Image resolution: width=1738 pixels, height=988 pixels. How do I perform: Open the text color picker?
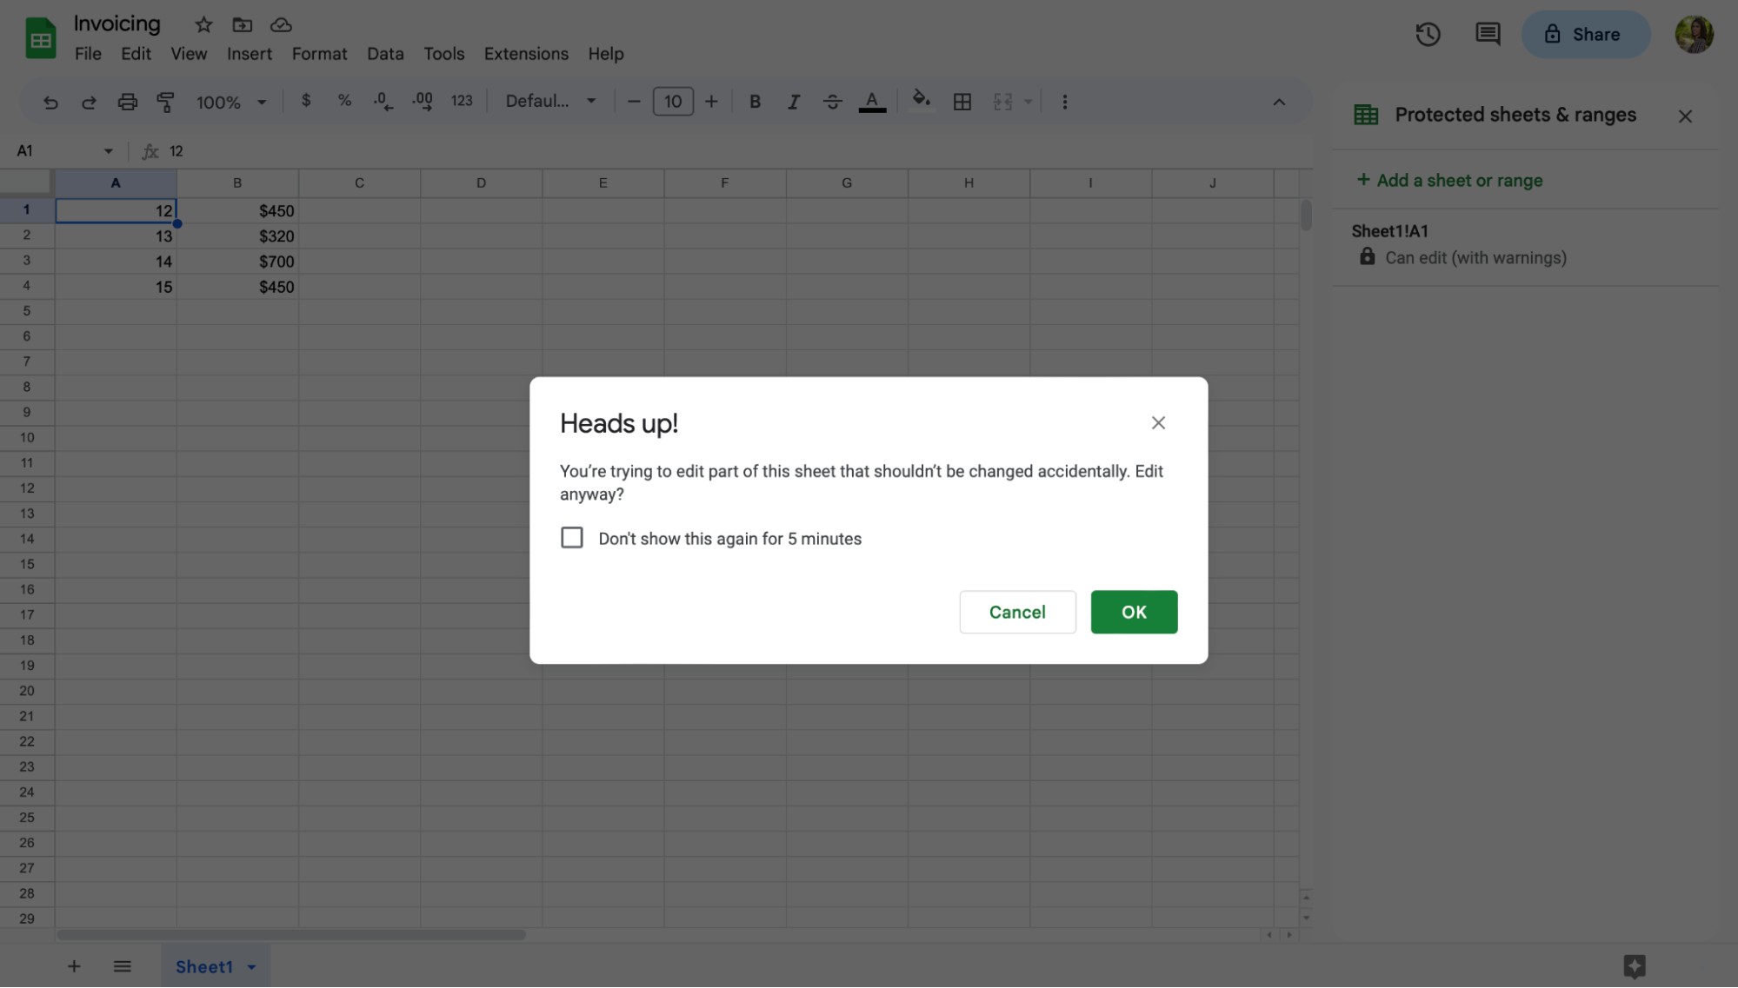tap(872, 102)
